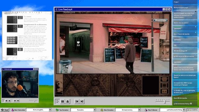Click the trash bin in the game scene
This screenshot has height=112, width=199.
[65, 67]
